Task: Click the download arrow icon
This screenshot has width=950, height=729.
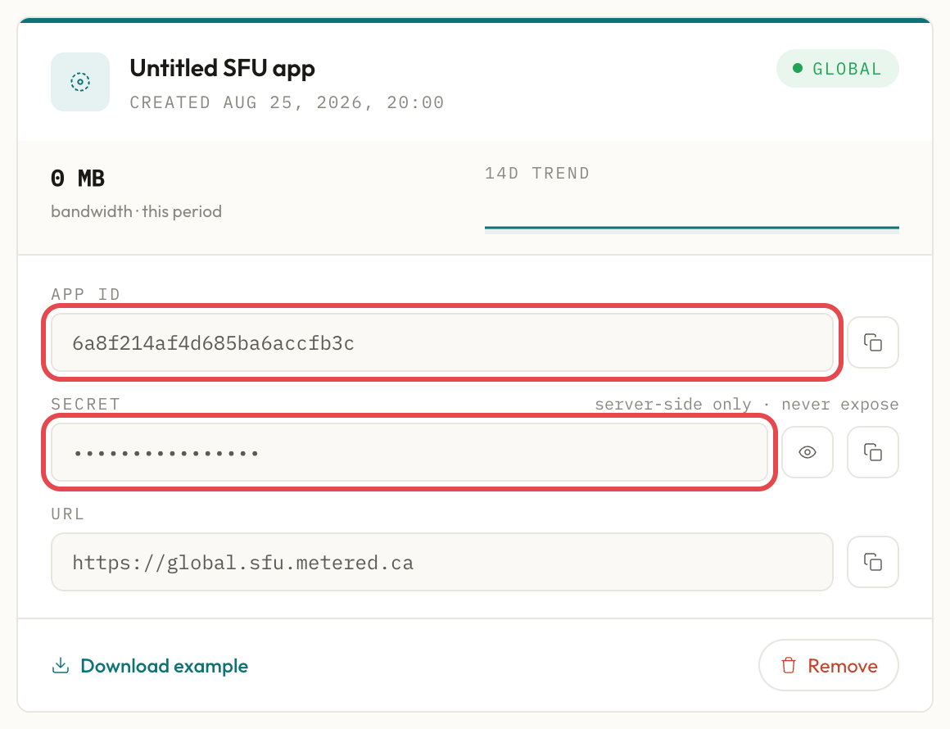Action: tap(61, 665)
